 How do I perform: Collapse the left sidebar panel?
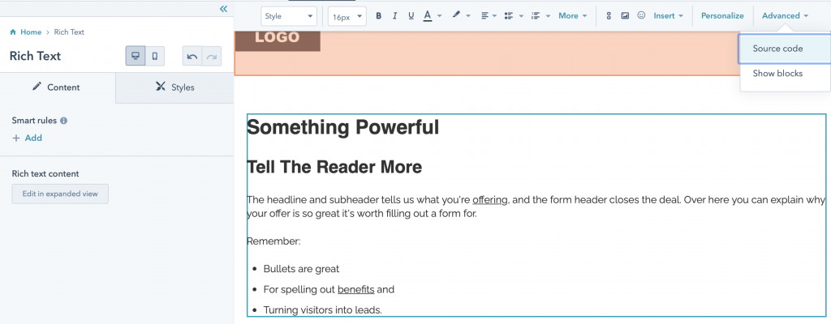(x=224, y=8)
